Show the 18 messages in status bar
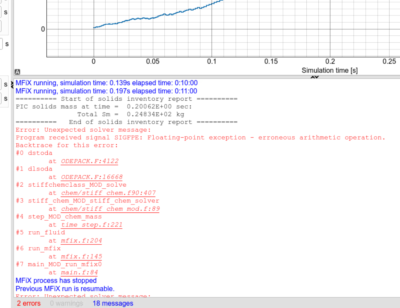Image resolution: width=400 pixels, height=308 pixels. click(113, 304)
